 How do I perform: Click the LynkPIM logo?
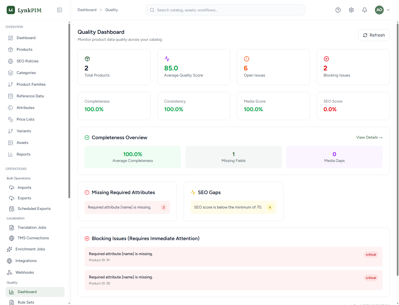click(24, 10)
